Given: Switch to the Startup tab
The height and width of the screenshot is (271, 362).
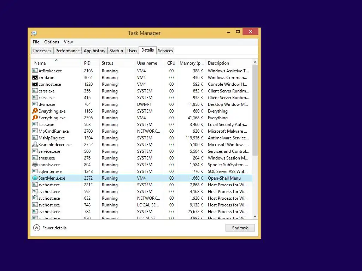Looking at the screenshot, I should tap(116, 51).
